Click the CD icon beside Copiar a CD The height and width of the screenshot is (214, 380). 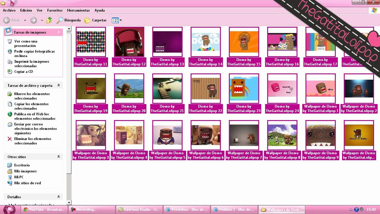pos(10,72)
